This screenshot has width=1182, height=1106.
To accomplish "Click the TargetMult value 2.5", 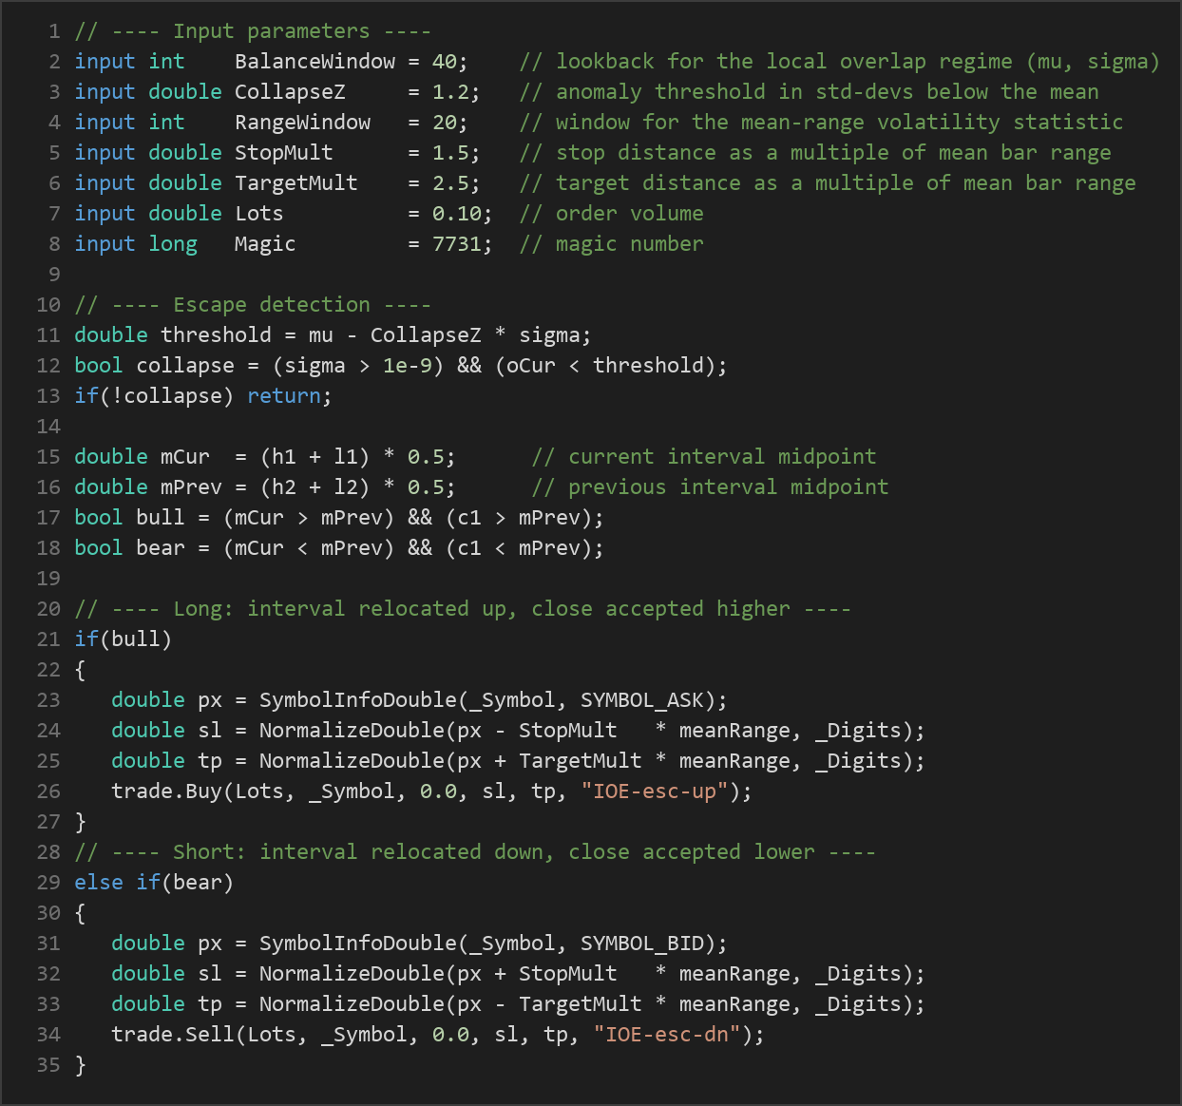I will coord(450,183).
